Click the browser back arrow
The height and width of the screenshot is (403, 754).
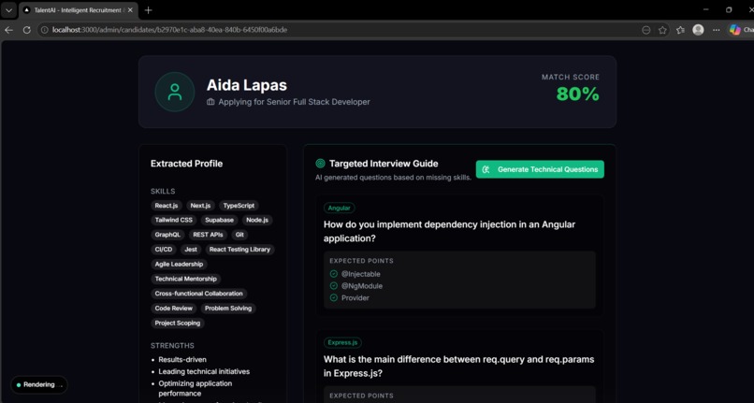[x=8, y=30]
